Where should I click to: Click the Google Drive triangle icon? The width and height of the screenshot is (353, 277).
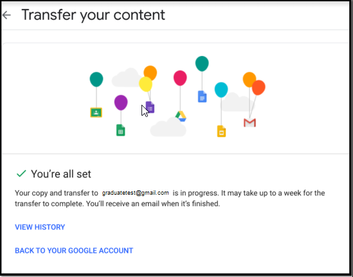tap(181, 116)
